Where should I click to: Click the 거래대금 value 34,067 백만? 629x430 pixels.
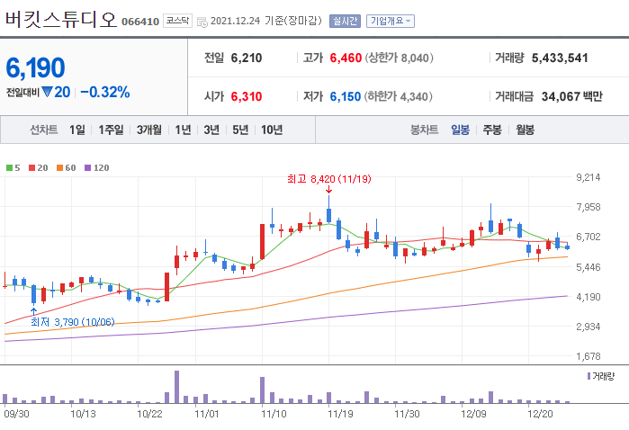coord(572,96)
